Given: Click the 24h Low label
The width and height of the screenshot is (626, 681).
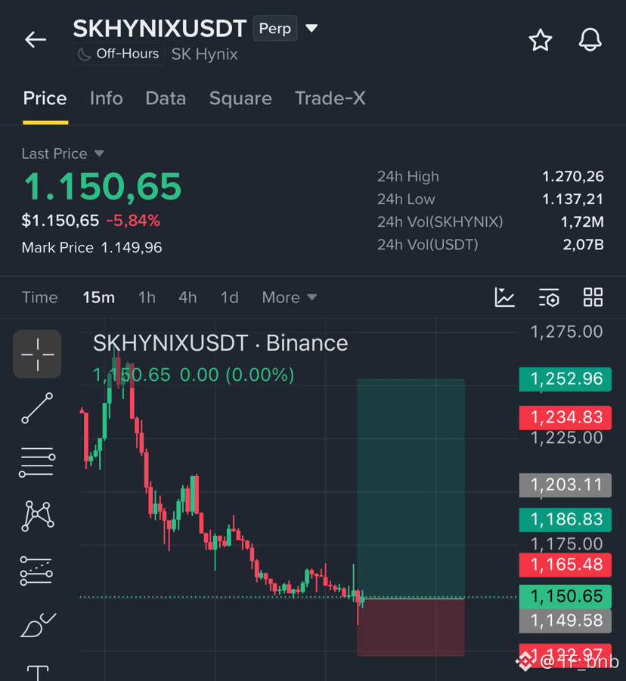Looking at the screenshot, I should pos(406,200).
